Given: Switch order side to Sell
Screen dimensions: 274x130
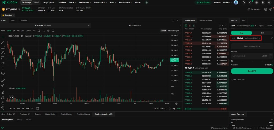Looking at the screenshot, I should click(x=262, y=33).
